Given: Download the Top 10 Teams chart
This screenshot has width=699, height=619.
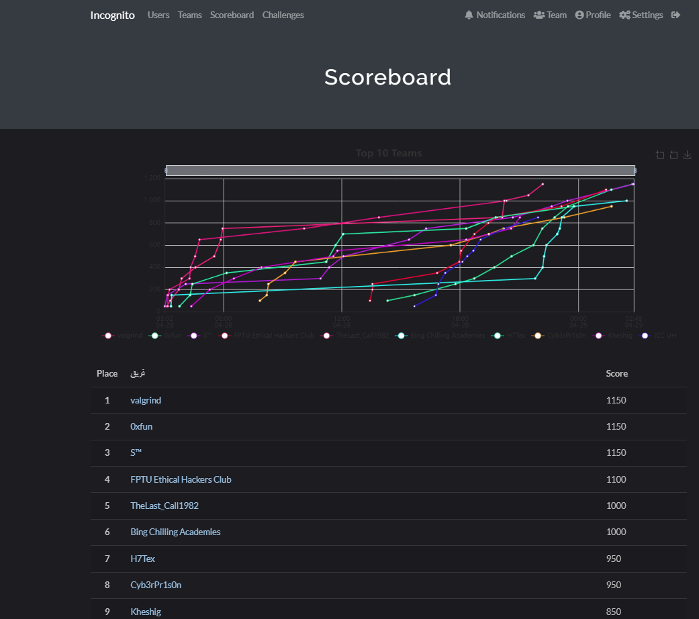Looking at the screenshot, I should pyautogui.click(x=687, y=154).
